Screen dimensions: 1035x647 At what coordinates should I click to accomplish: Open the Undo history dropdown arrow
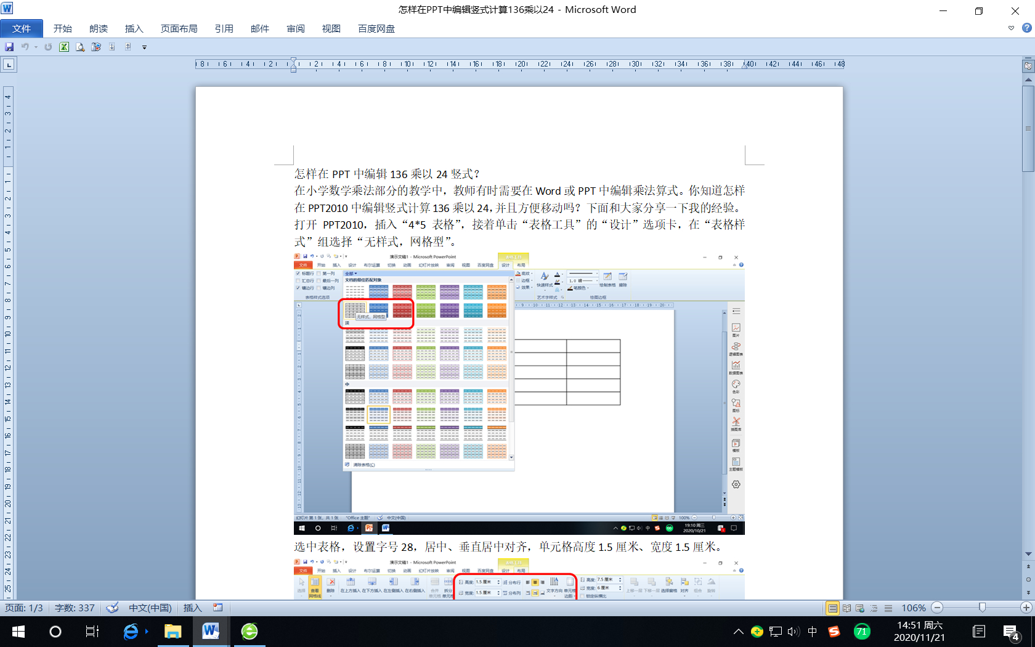tap(36, 47)
